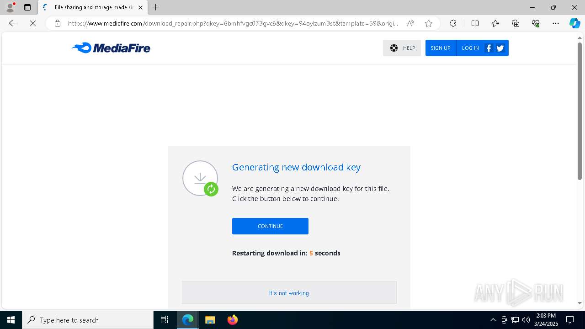
Task: Open the tab actions menu icon
Action: [27, 7]
